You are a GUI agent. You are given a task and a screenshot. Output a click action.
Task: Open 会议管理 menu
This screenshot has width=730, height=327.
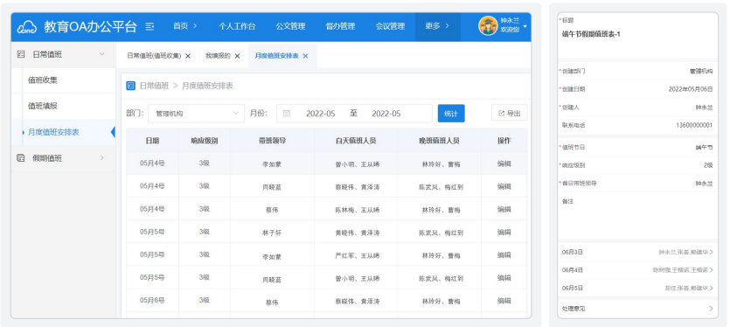[390, 26]
